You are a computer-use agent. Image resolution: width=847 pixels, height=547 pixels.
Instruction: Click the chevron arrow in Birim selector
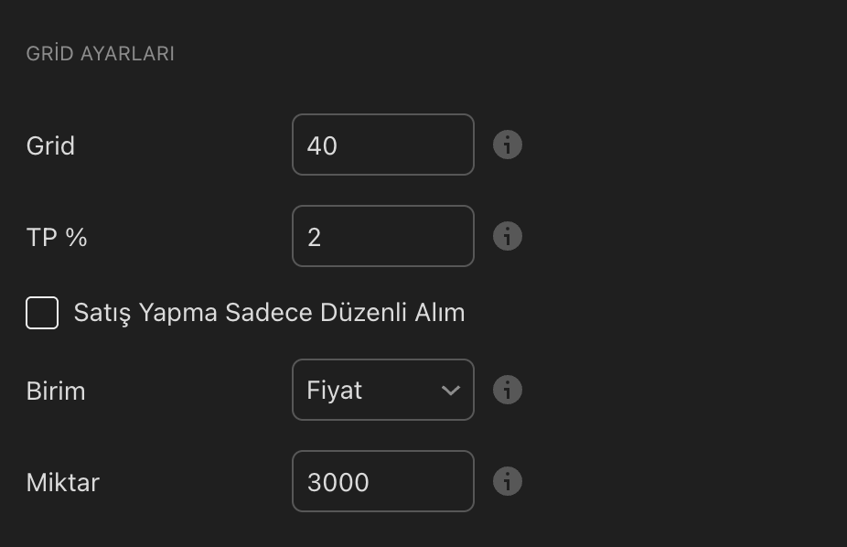click(x=450, y=391)
